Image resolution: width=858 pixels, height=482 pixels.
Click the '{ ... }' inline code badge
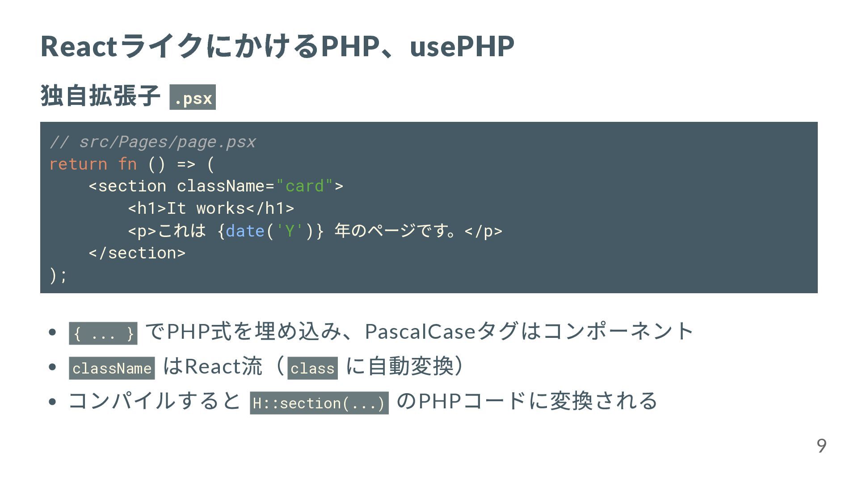(x=103, y=333)
